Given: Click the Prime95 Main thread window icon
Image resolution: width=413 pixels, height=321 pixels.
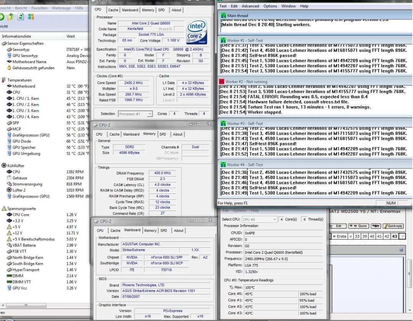Looking at the screenshot, I should [x=223, y=16].
